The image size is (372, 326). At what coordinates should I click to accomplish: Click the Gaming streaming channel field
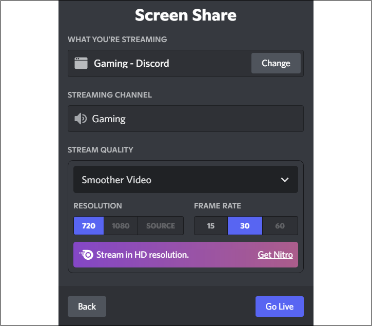tap(186, 119)
